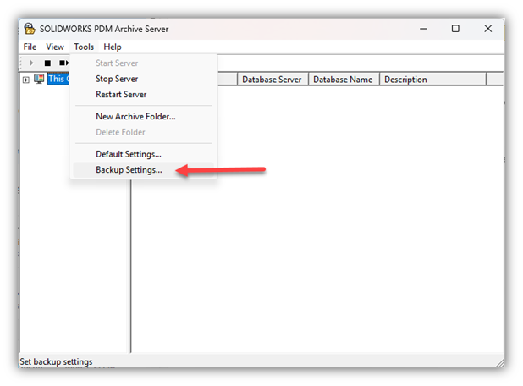This screenshot has height=386, width=523.
Task: Click the Restart Server toolbar icon
Action: tap(63, 63)
